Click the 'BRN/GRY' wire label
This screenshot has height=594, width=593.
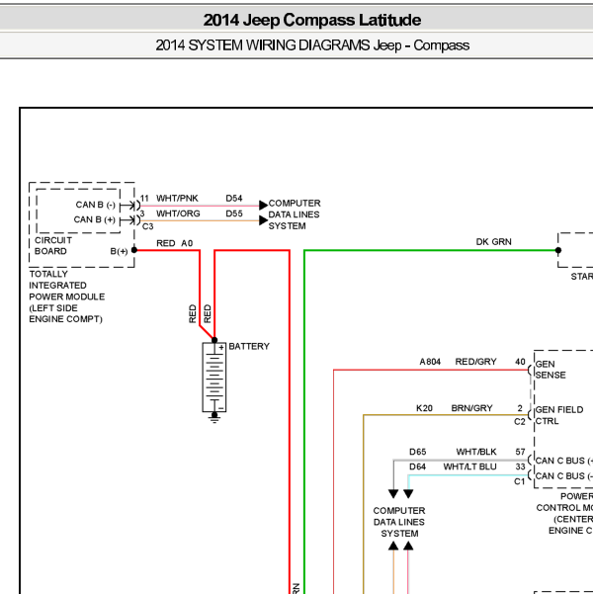(471, 408)
